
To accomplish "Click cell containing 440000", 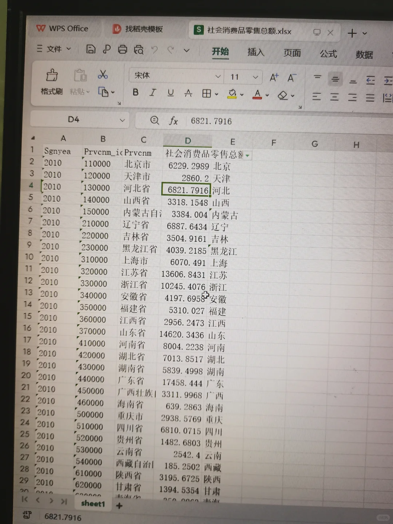I will [91, 379].
